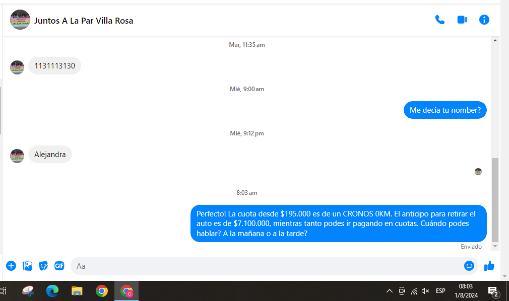Click the sender avatar beside Alejandra message

pos(17,156)
